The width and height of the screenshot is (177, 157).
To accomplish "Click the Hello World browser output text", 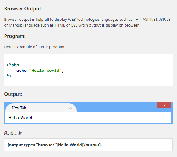I will point(20,118).
